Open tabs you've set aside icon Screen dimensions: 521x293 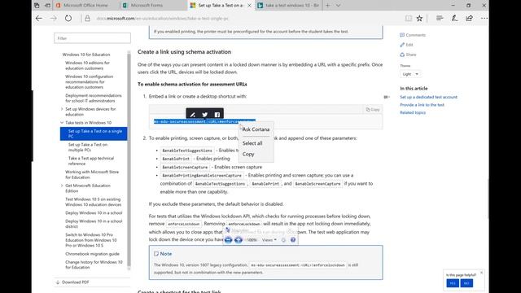click(37, 6)
